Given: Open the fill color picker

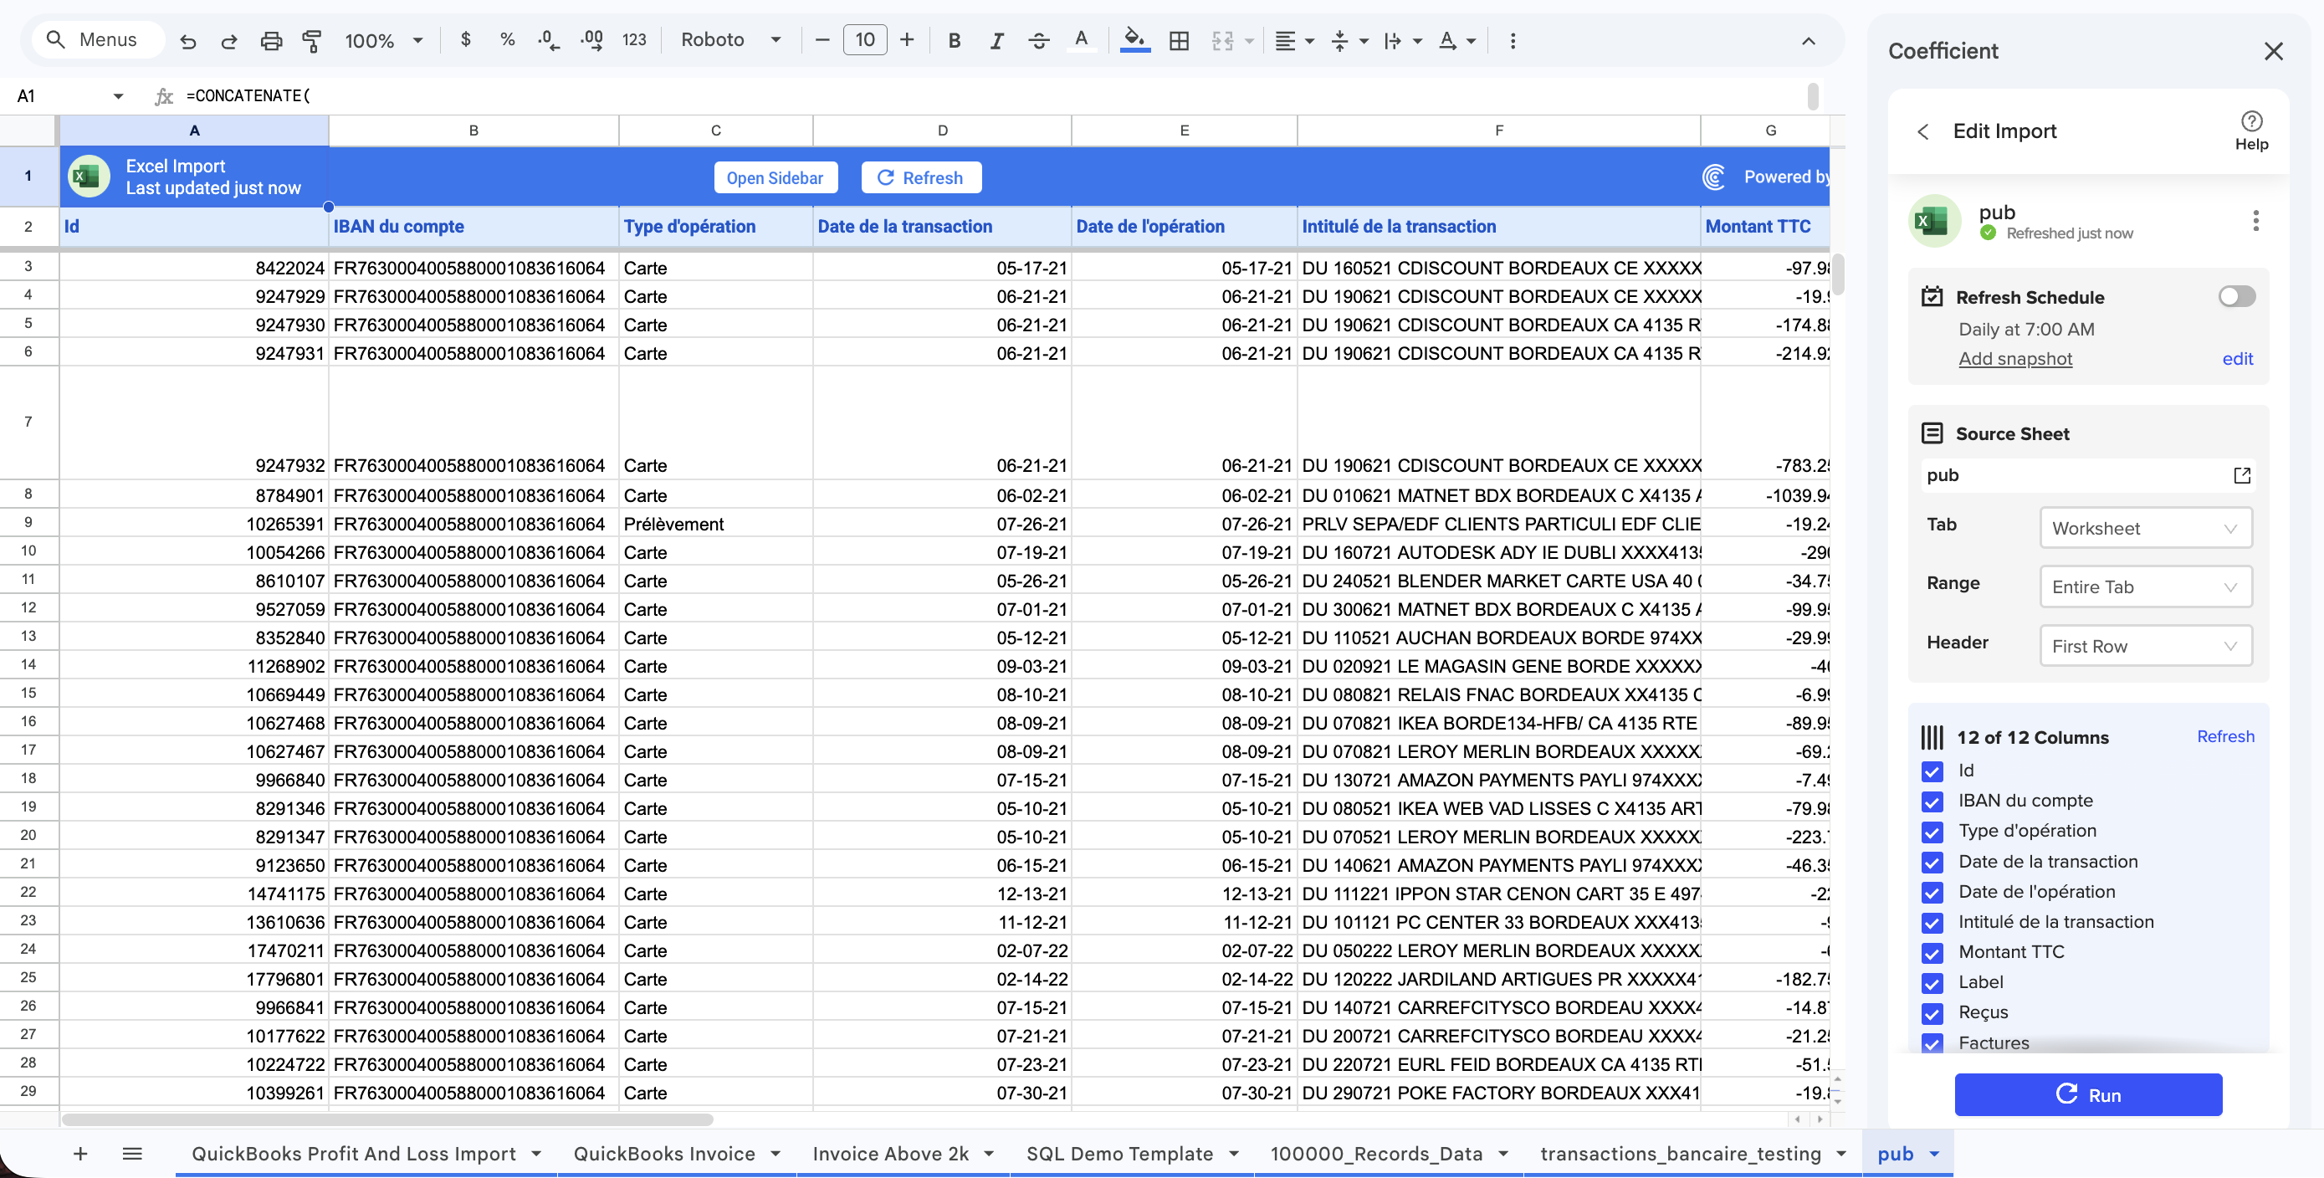Looking at the screenshot, I should [1134, 41].
